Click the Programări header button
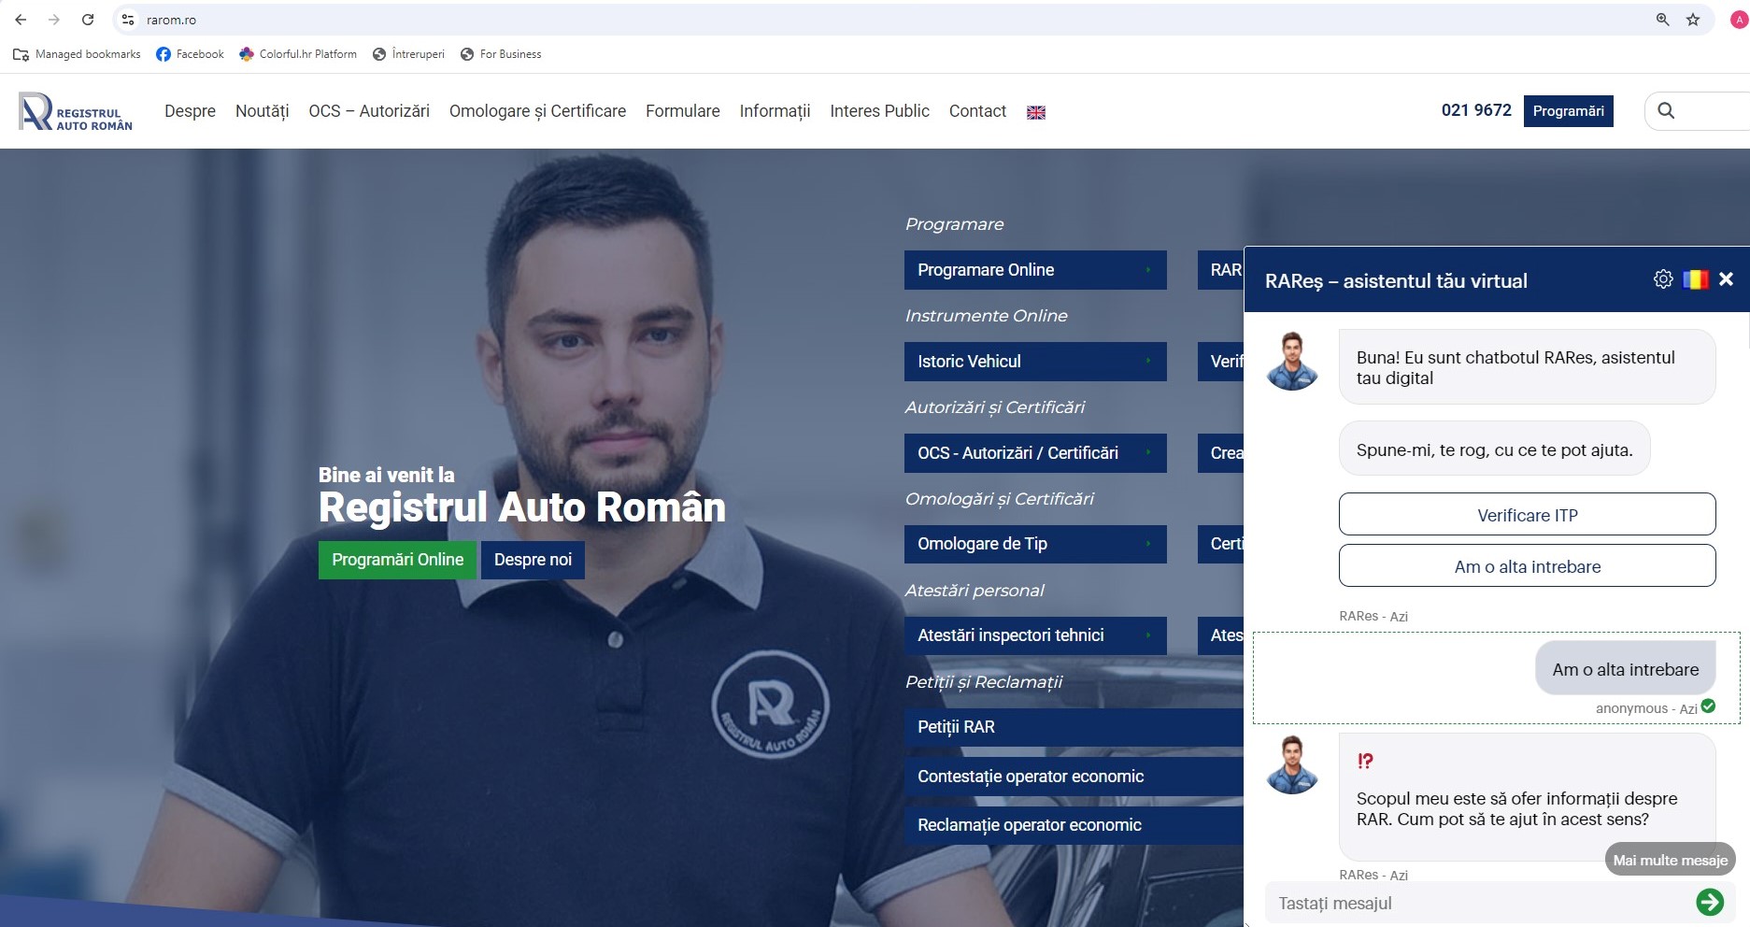1750x927 pixels. [1568, 111]
